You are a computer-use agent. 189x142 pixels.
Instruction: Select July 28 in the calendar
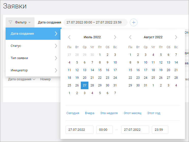tap(92, 85)
